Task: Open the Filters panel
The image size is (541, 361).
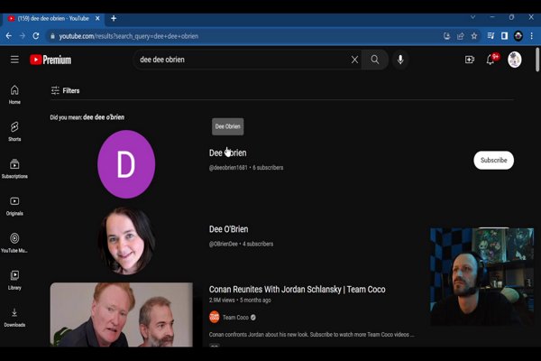Action: click(x=65, y=90)
